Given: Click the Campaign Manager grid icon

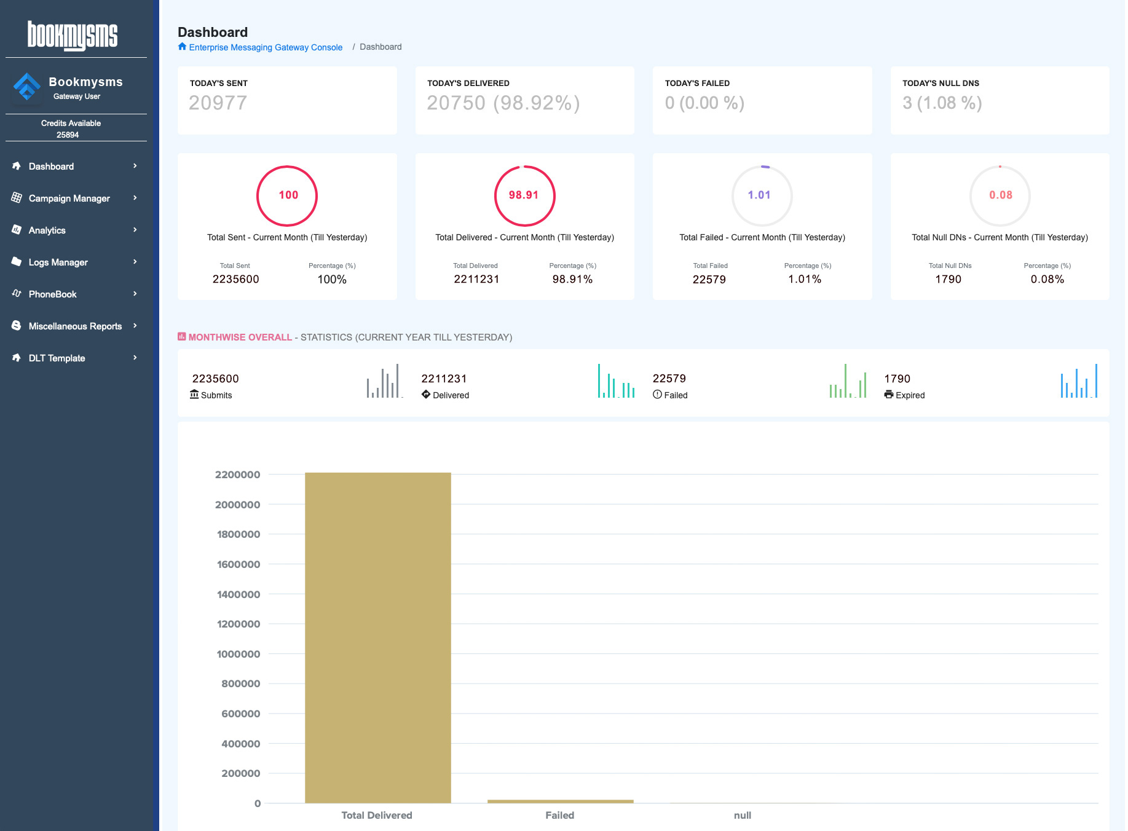Looking at the screenshot, I should coord(17,198).
